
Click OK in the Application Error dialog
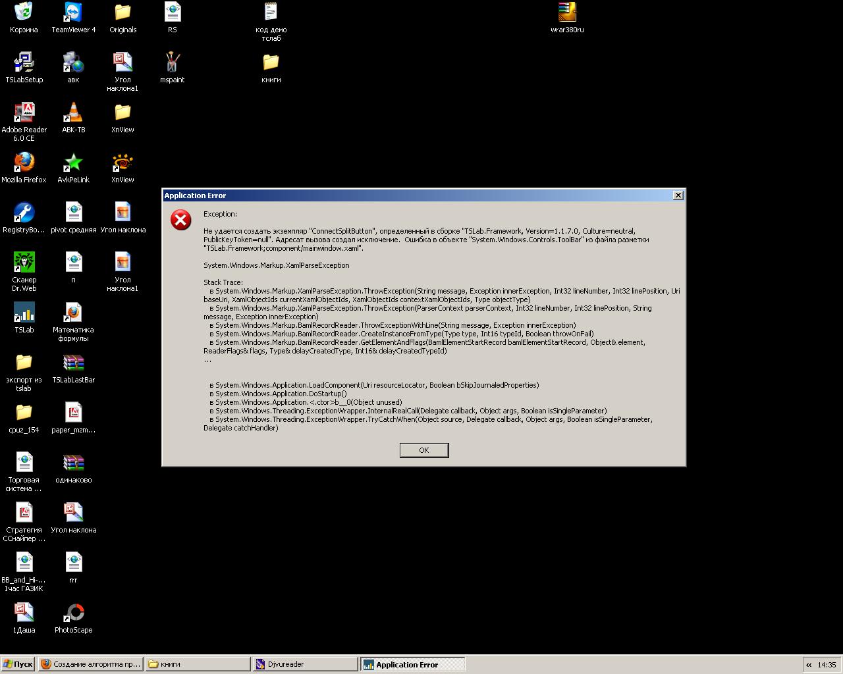tap(424, 450)
